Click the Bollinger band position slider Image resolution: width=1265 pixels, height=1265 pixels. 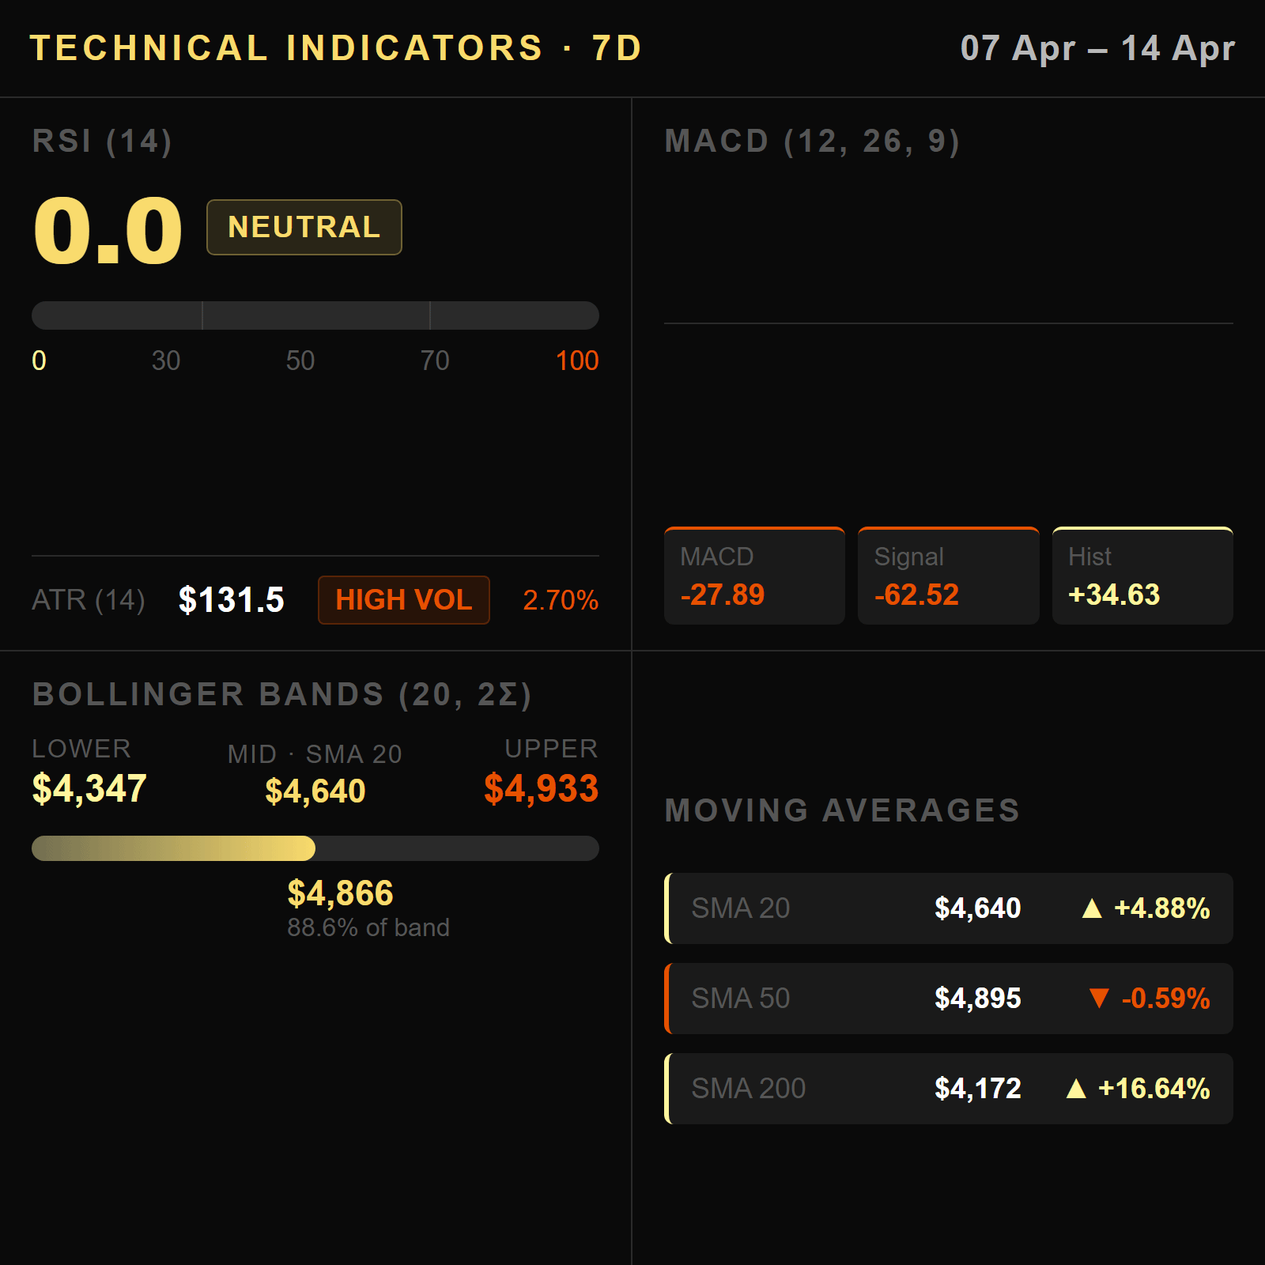point(315,849)
